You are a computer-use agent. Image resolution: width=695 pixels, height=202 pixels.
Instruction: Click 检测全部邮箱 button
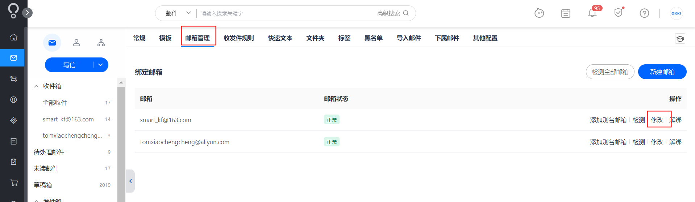[610, 72]
